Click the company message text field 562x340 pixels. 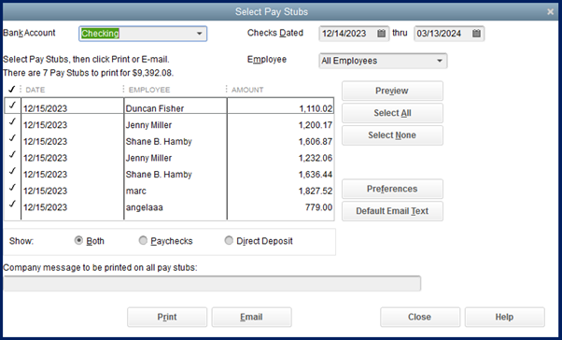tap(212, 284)
